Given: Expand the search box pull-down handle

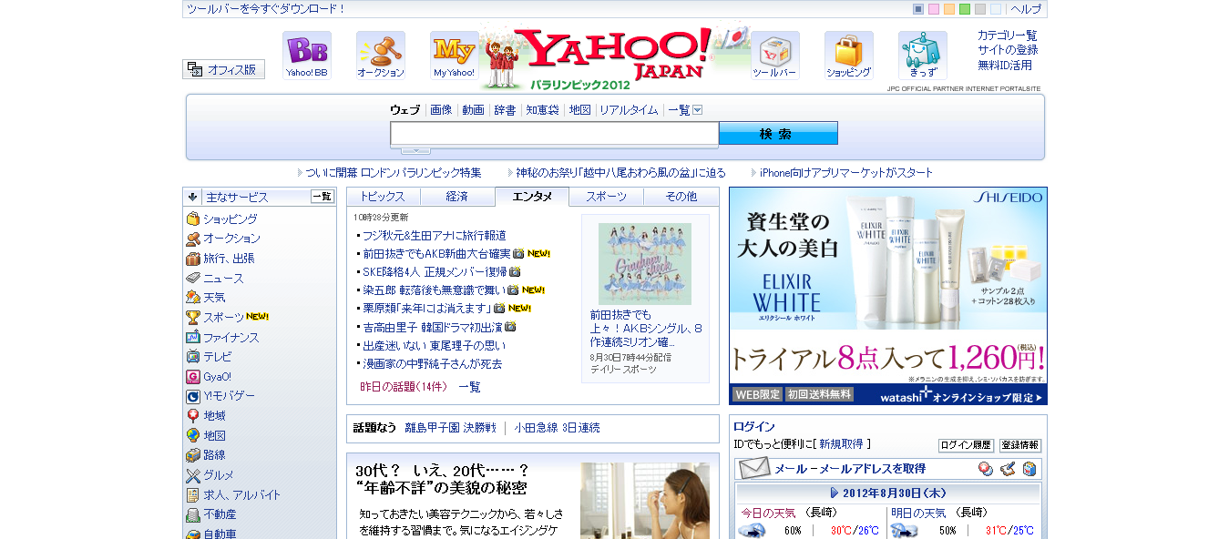Looking at the screenshot, I should click(415, 150).
